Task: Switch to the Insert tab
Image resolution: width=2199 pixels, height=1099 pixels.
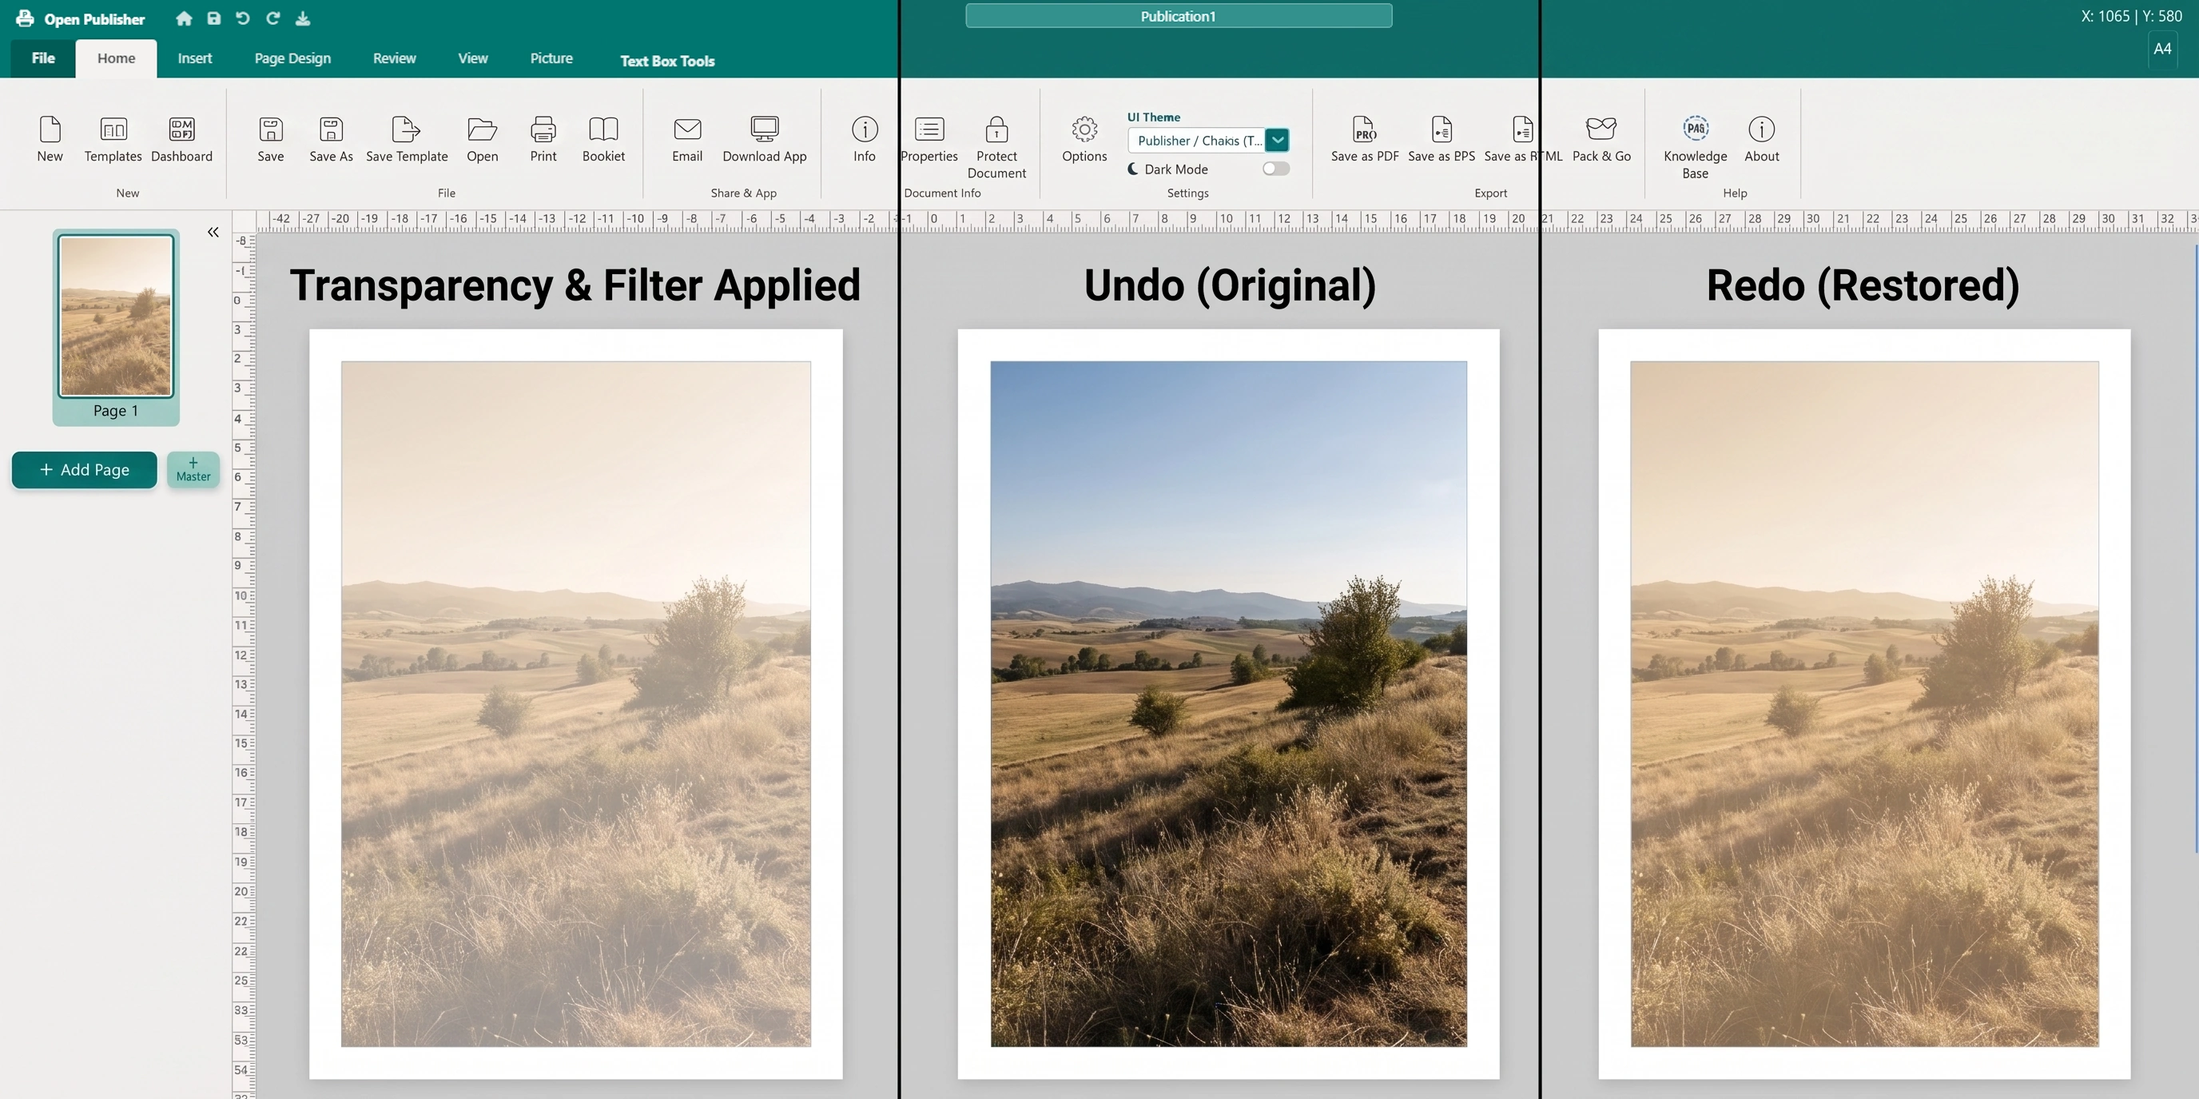Action: tap(195, 58)
